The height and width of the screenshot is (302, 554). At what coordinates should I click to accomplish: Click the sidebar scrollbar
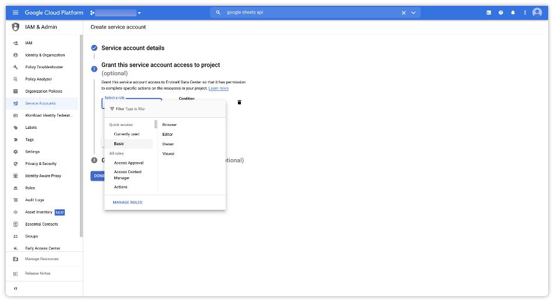[x=81, y=136]
